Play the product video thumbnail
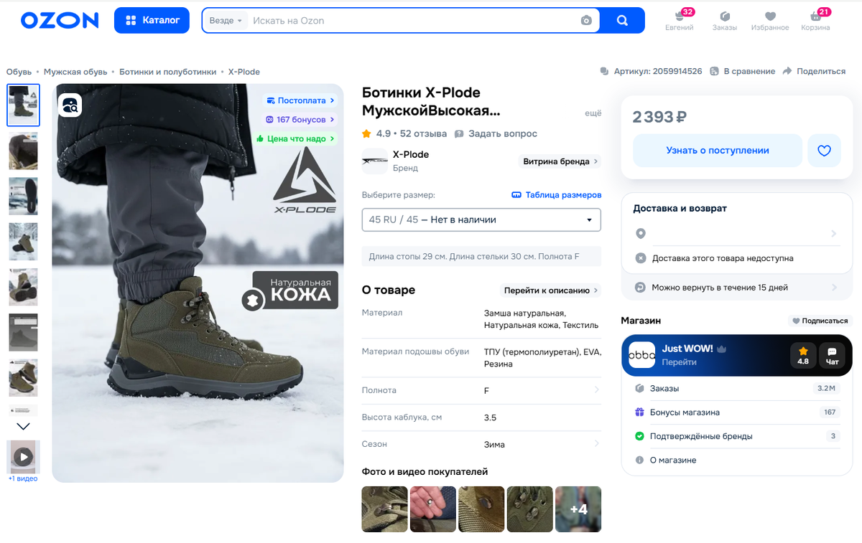The image size is (862, 543). 23,456
